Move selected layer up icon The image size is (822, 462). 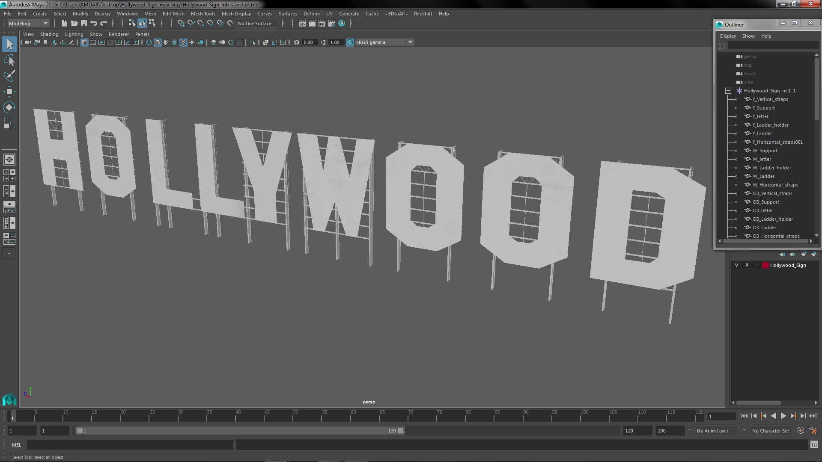click(783, 254)
